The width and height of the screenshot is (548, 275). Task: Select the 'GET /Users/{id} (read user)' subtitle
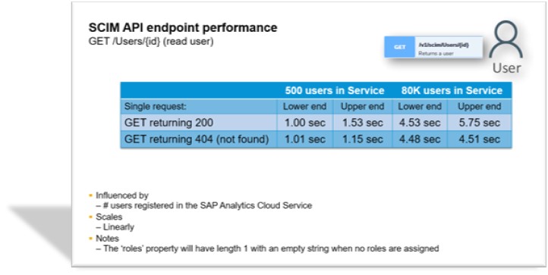click(x=151, y=41)
